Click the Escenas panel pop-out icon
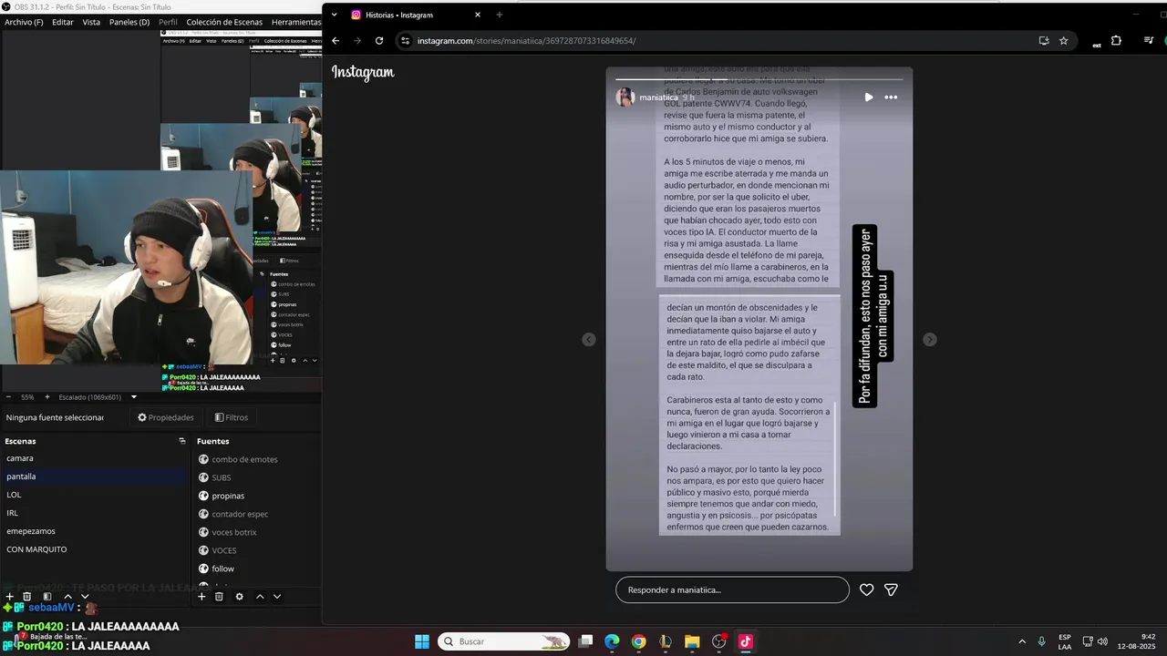 [181, 441]
